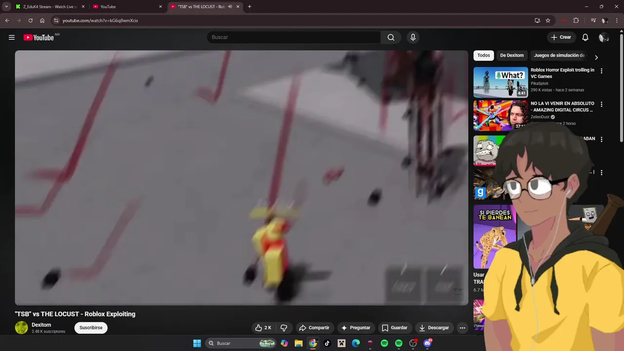Open the YouTube account avatar menu
The image size is (624, 351).
[604, 38]
